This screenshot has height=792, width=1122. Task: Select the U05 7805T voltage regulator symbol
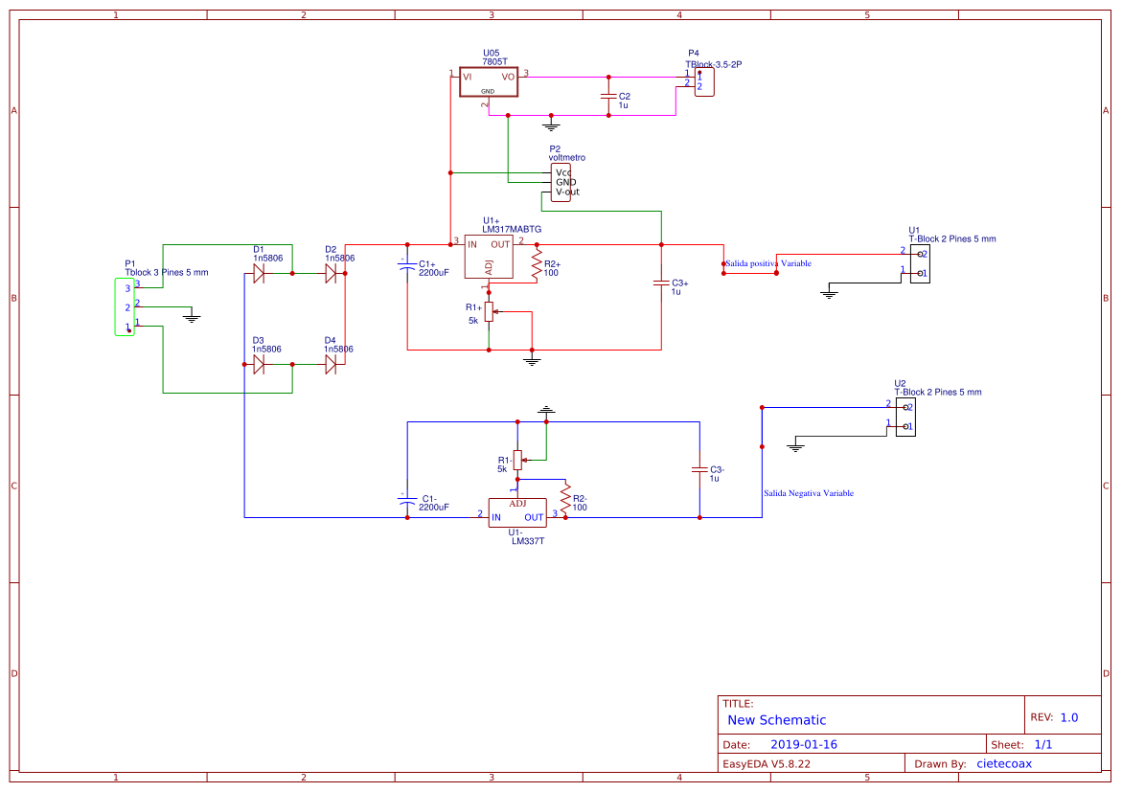click(489, 82)
